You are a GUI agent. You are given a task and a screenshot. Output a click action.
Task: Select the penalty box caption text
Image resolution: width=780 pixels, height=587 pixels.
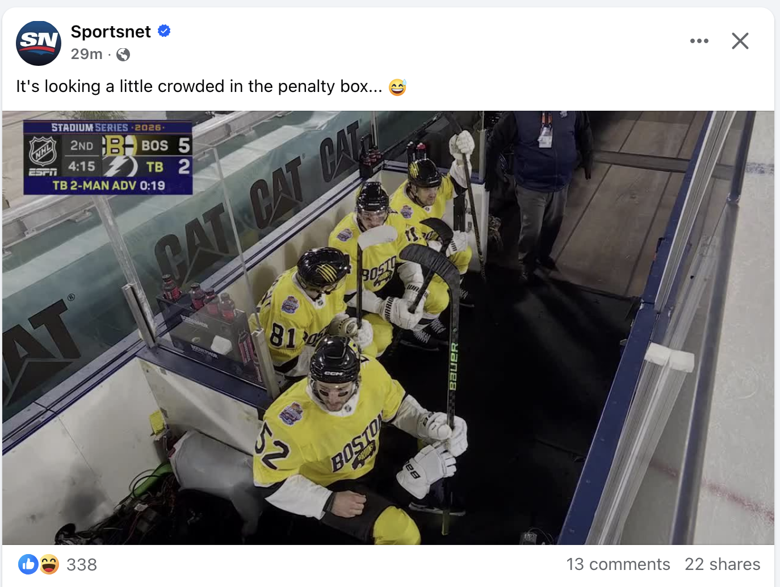click(199, 86)
